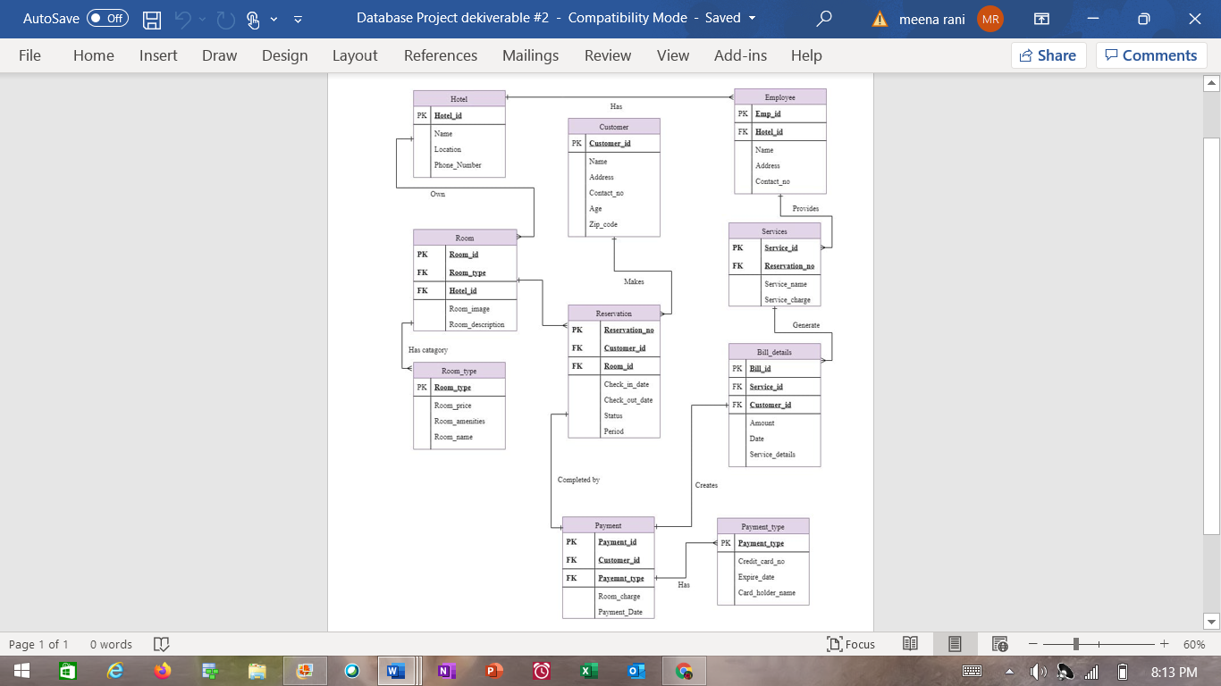This screenshot has width=1221, height=686.
Task: Switch to Read Mode view
Action: pos(910,644)
